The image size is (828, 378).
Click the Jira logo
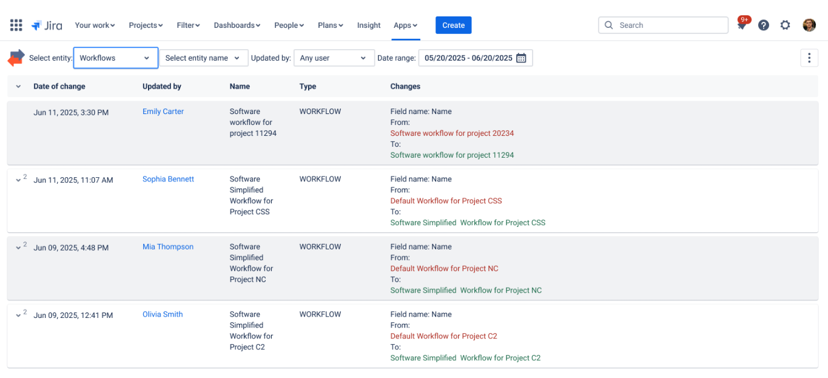[47, 25]
